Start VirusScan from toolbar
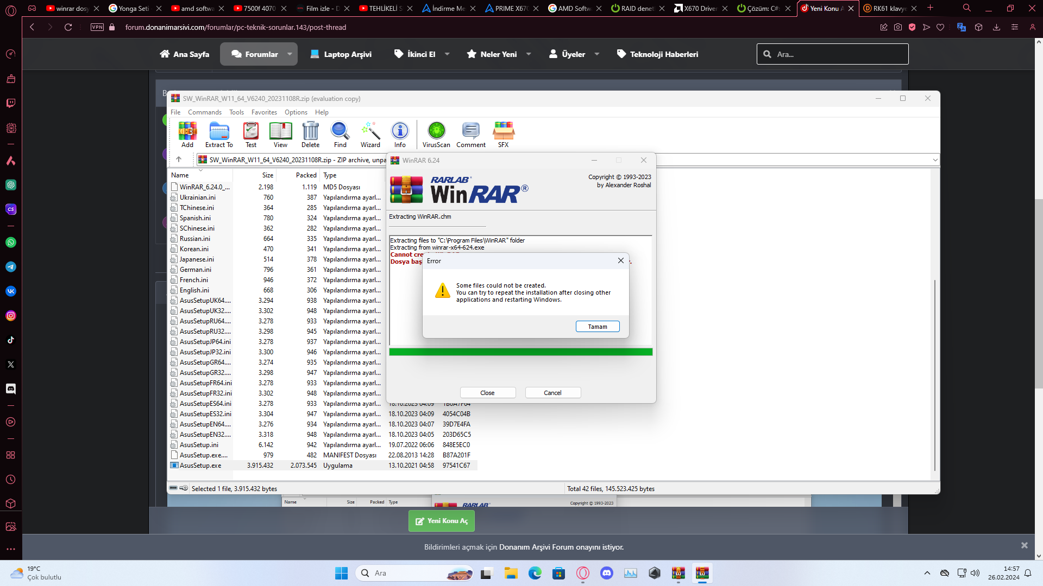1043x586 pixels. pyautogui.click(x=436, y=135)
